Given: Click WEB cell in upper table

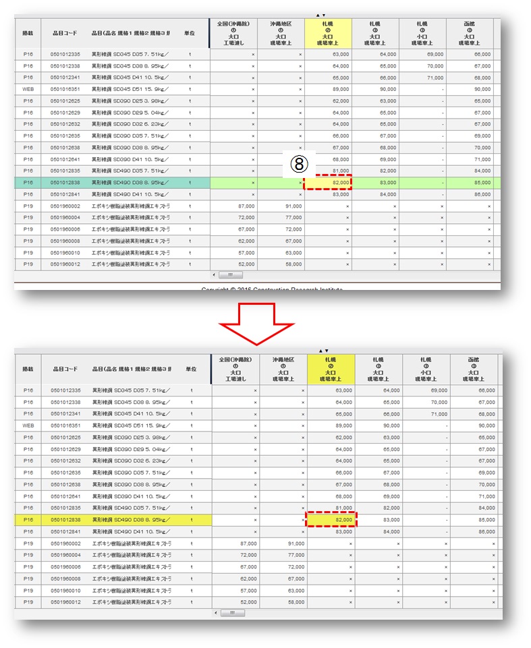Looking at the screenshot, I should 28,89.
